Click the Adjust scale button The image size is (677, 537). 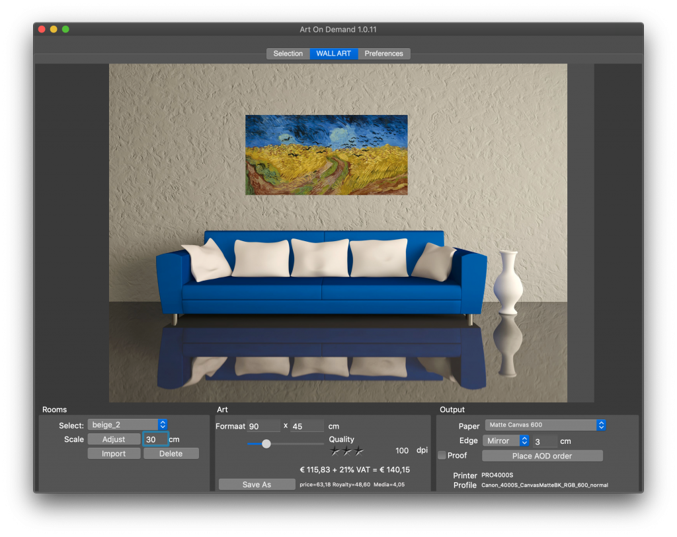pyautogui.click(x=114, y=439)
